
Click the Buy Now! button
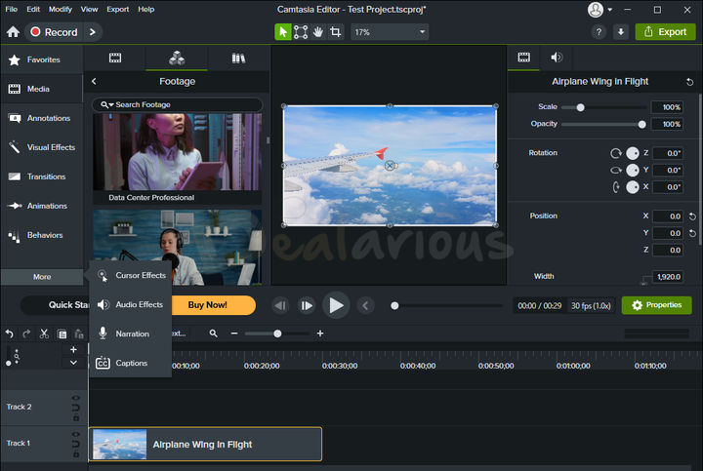point(208,305)
